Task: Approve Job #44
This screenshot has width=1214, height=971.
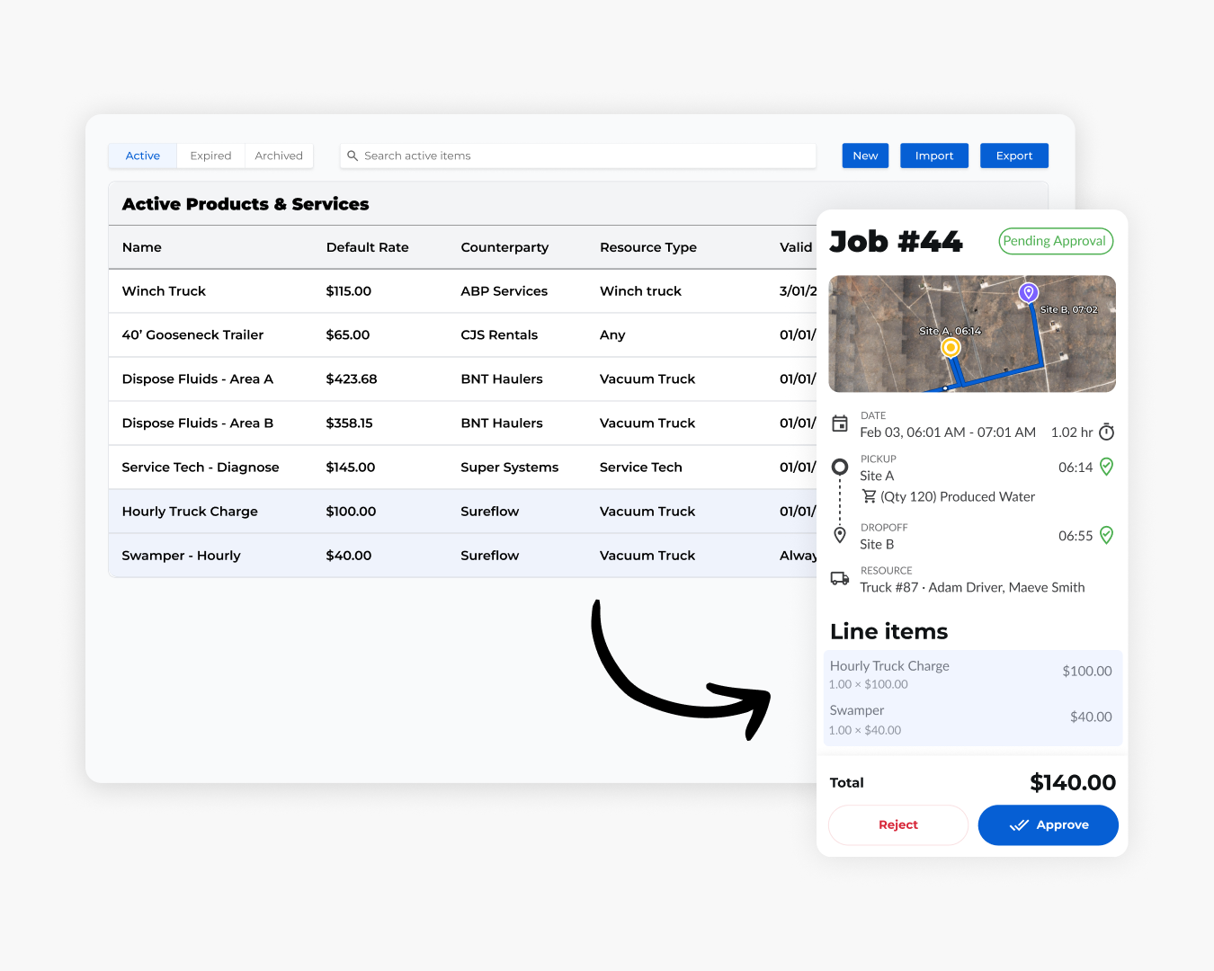Action: pyautogui.click(x=1049, y=824)
